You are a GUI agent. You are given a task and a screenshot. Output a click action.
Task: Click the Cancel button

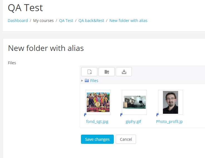126,139
